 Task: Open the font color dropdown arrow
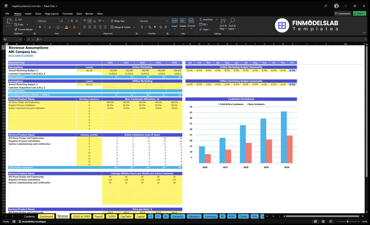pos(77,27)
